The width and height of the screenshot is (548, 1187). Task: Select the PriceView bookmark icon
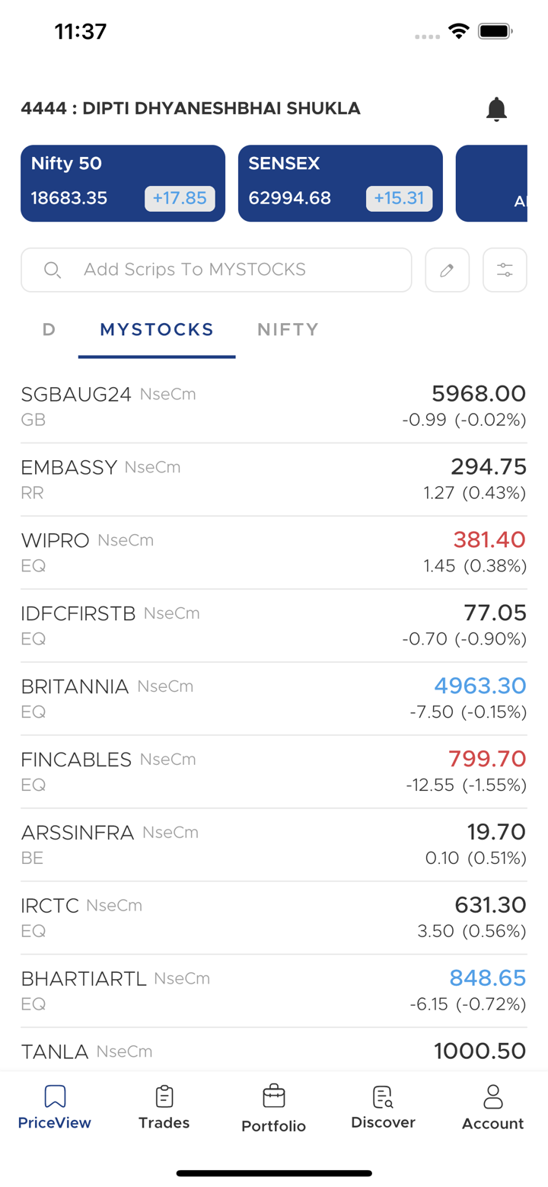[55, 1097]
